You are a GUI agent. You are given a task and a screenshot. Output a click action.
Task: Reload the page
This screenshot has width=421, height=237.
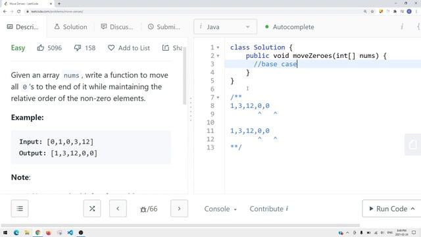(19, 12)
